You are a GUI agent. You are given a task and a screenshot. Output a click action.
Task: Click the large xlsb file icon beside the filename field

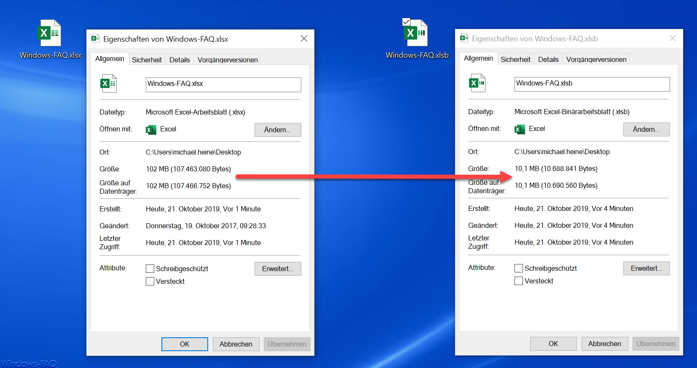(477, 83)
